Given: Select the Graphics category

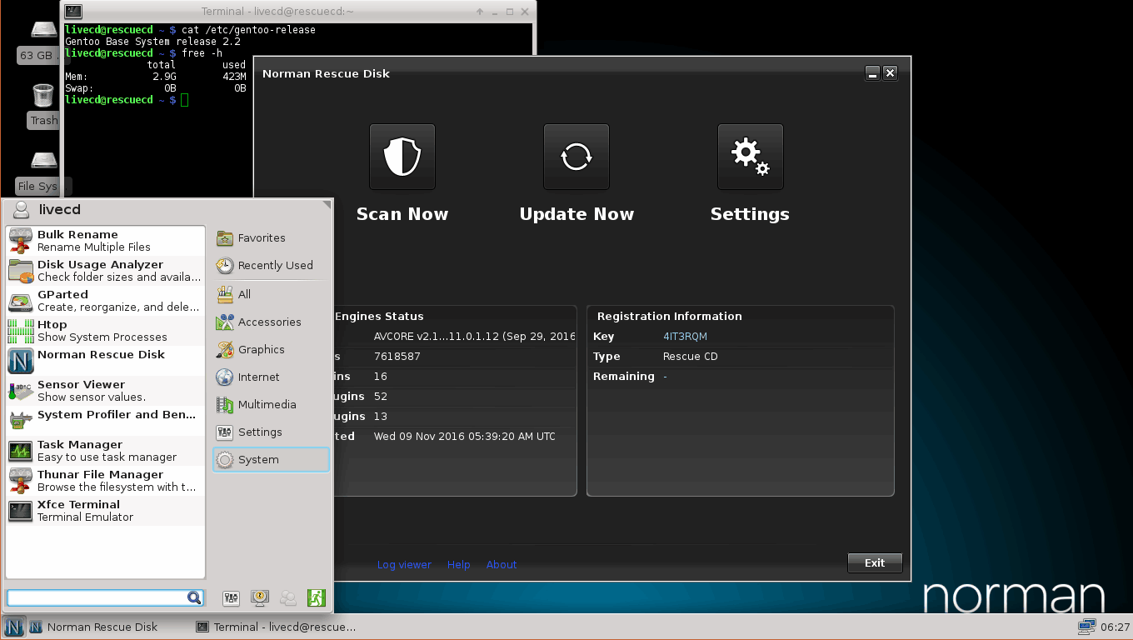Looking at the screenshot, I should click(271, 349).
